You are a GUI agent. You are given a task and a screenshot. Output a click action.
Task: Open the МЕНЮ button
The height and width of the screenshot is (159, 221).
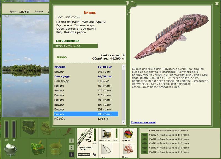click(x=61, y=57)
